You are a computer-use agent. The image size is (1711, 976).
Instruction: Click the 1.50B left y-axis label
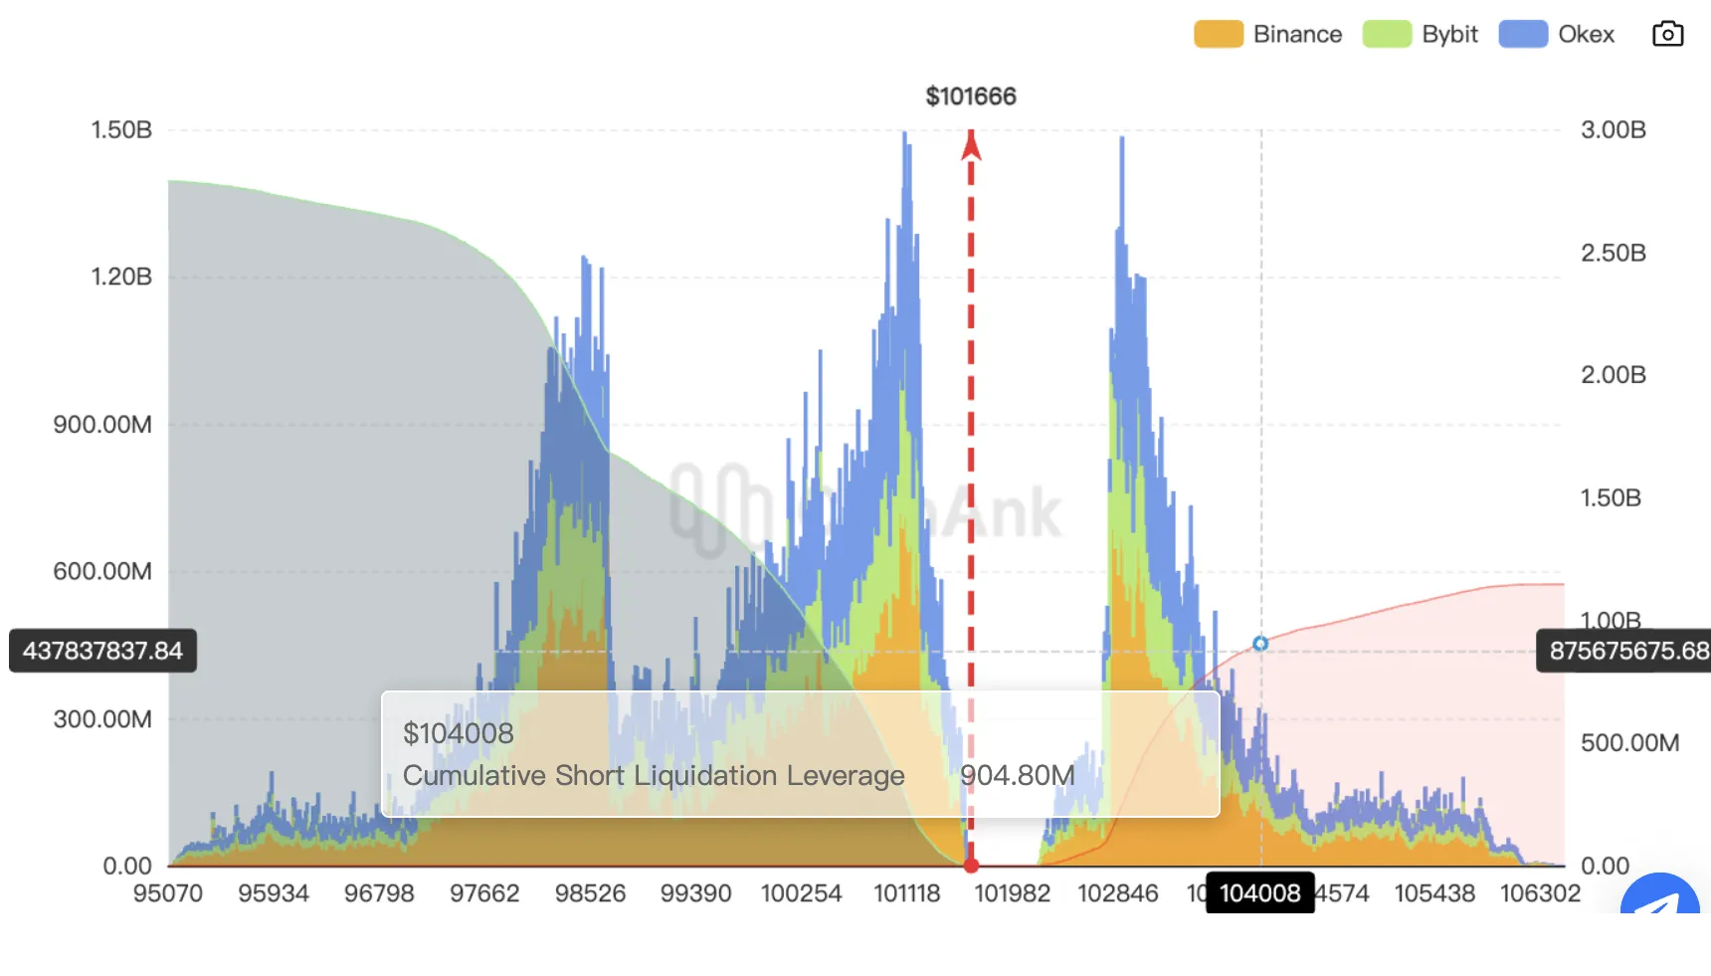tap(121, 130)
